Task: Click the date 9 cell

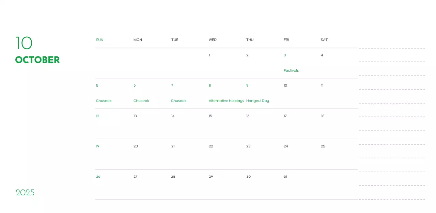Action: (247, 85)
